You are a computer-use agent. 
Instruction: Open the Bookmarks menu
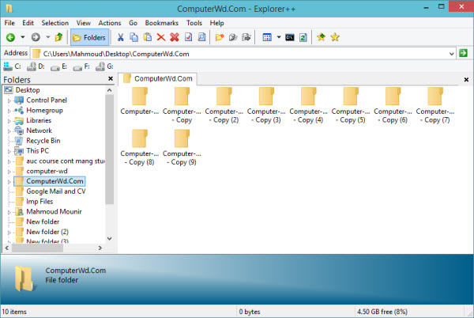(x=162, y=23)
